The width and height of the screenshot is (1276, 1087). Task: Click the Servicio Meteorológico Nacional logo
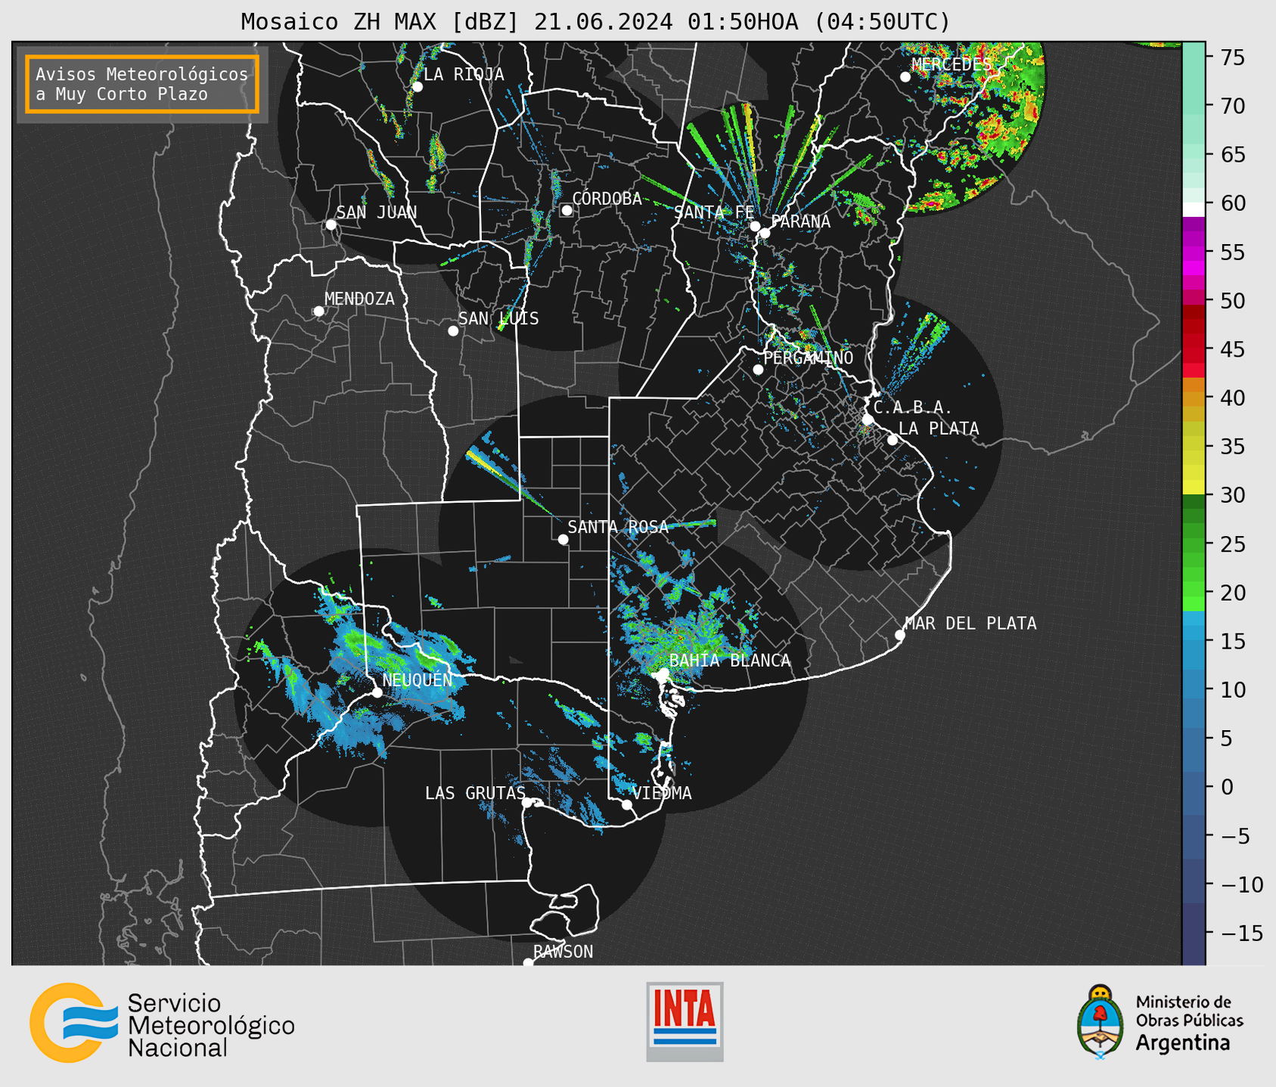(x=162, y=1023)
